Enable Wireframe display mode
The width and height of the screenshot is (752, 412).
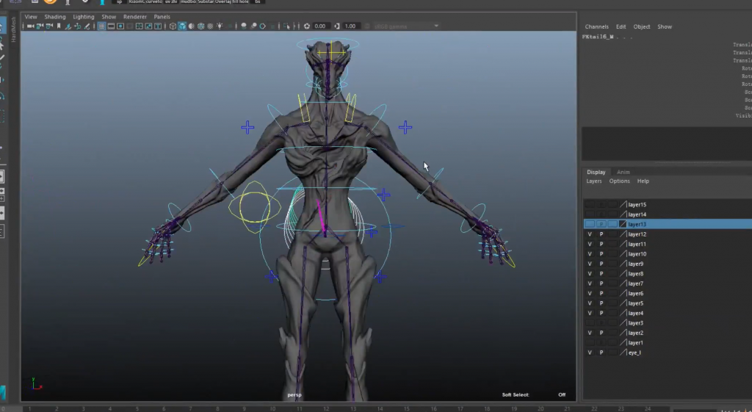point(173,26)
